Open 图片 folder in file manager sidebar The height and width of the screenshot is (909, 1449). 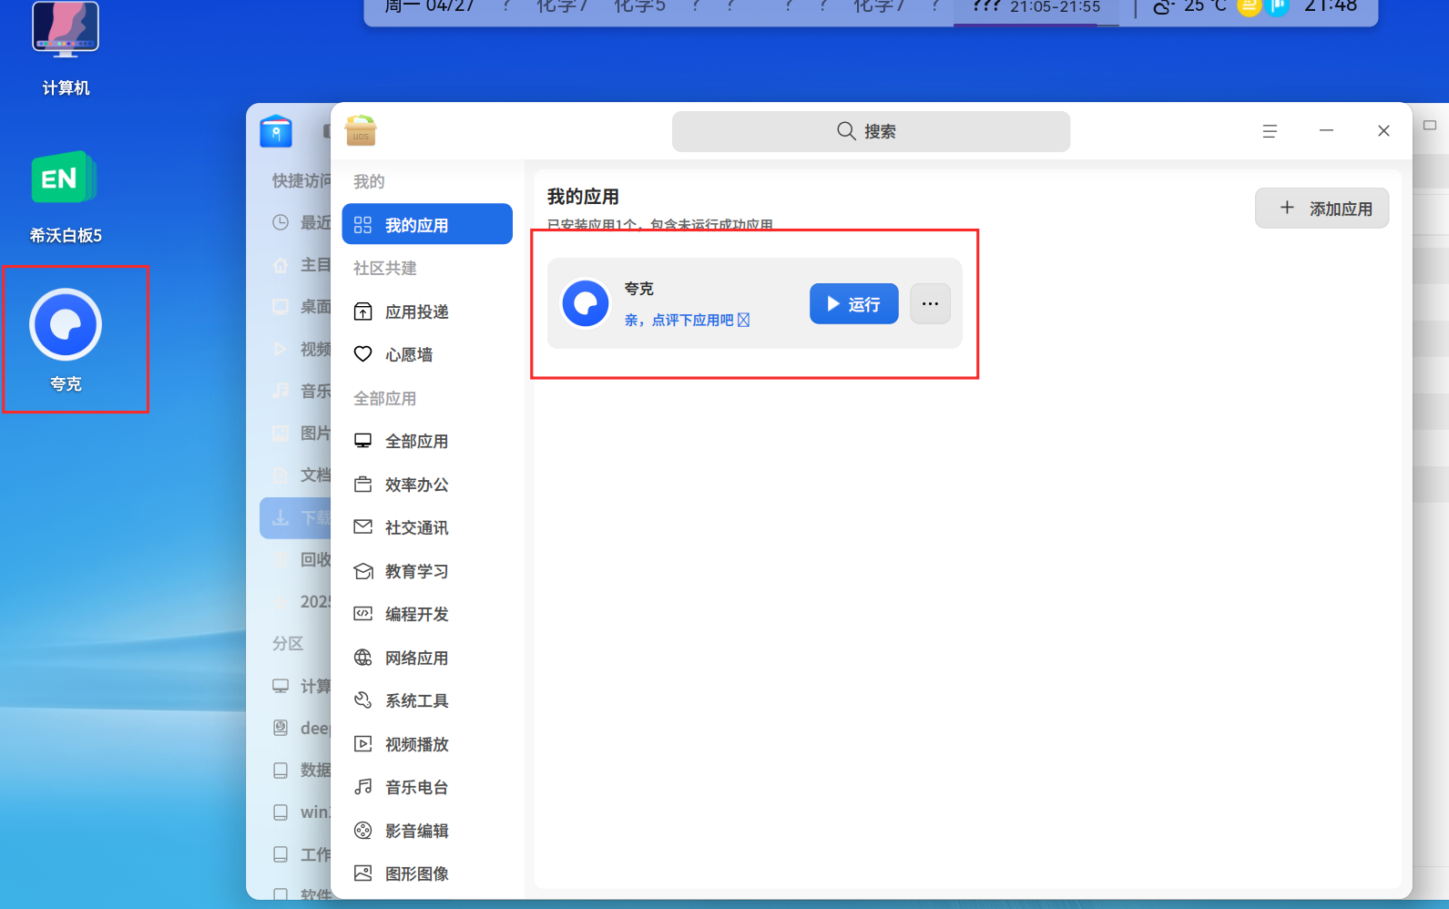tap(295, 433)
